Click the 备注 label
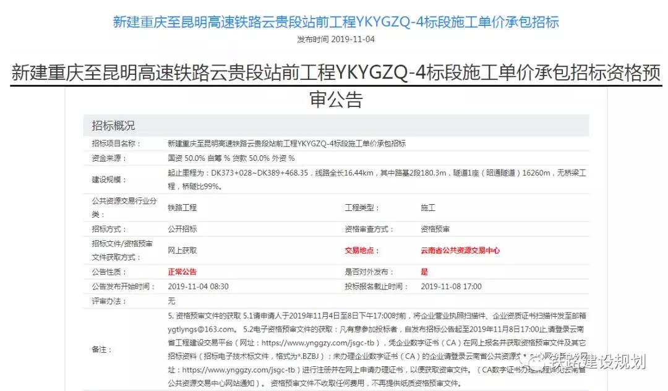The image size is (668, 391). pyautogui.click(x=102, y=350)
